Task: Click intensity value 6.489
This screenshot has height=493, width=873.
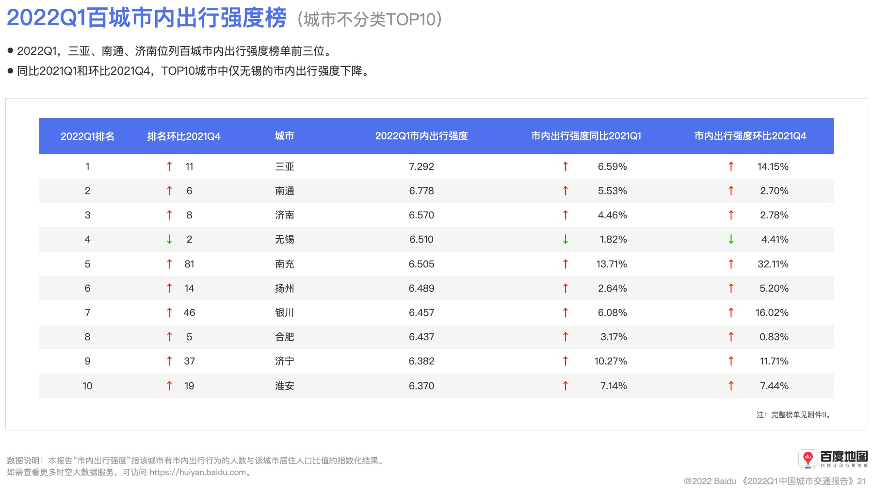Action: click(421, 288)
